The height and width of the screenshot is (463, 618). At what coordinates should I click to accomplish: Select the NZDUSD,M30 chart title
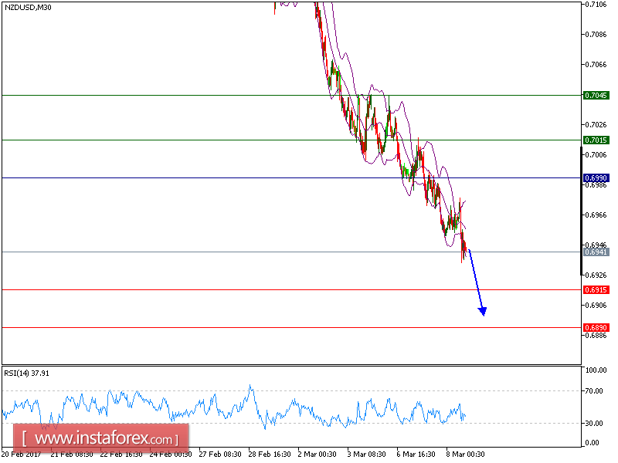27,8
